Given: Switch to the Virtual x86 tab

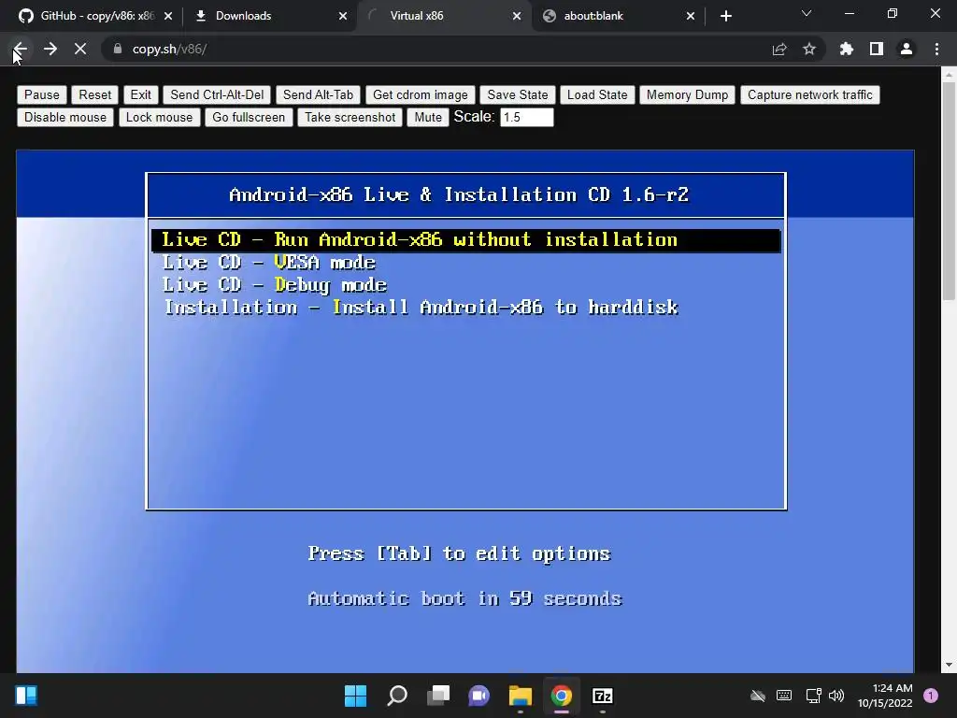Looking at the screenshot, I should click(442, 16).
